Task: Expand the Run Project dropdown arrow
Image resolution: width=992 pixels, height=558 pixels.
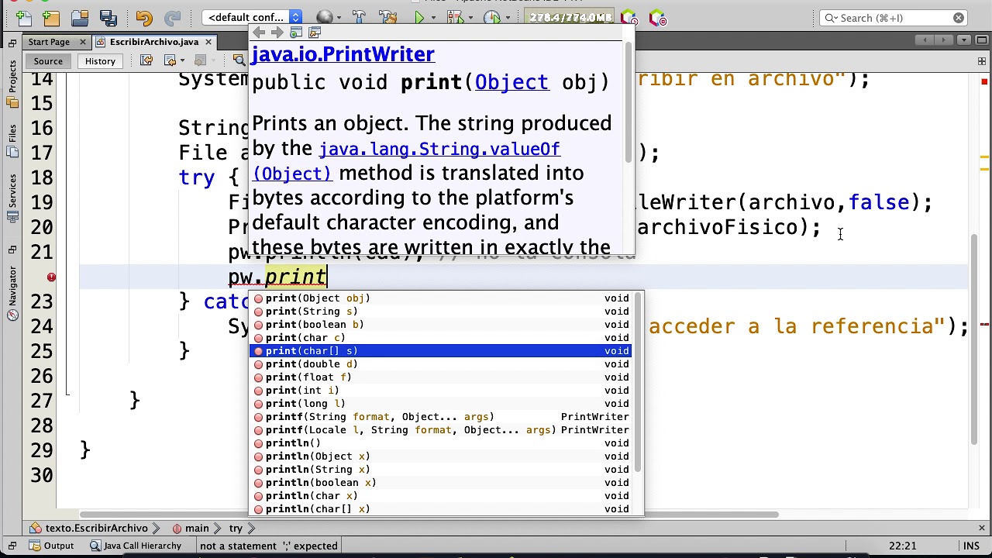Action: click(432, 18)
